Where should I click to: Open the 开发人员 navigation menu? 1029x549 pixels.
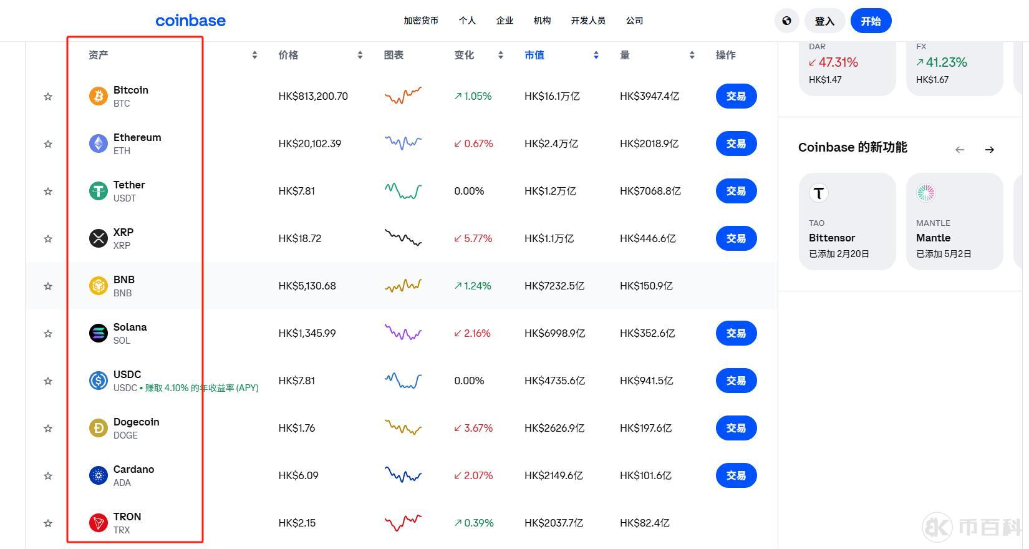588,21
